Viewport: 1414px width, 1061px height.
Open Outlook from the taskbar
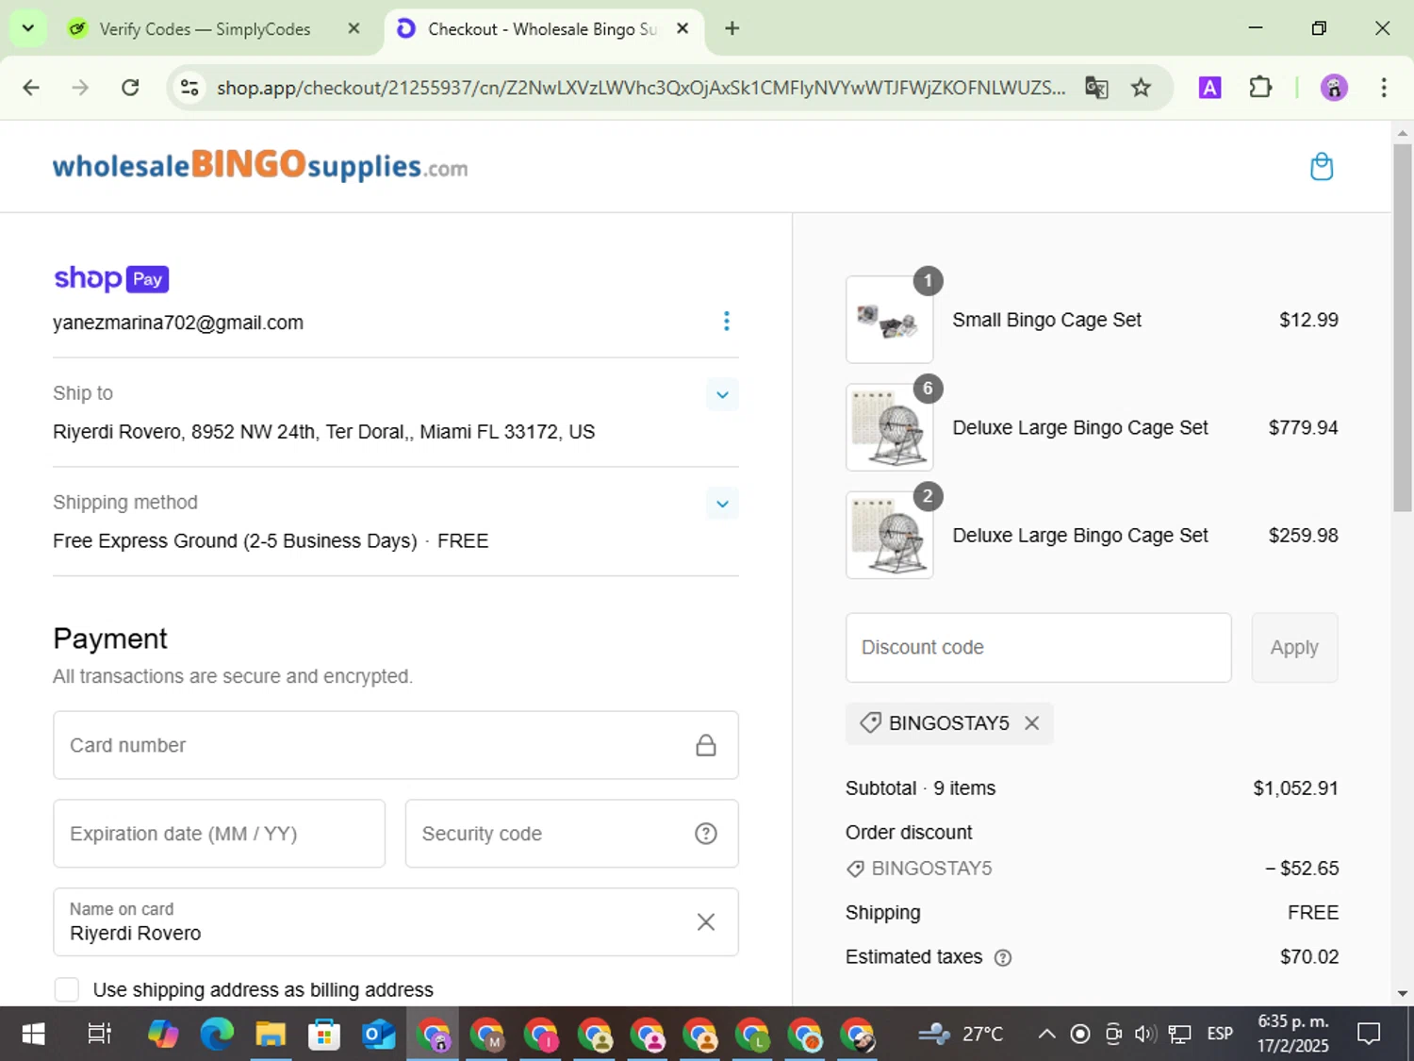[378, 1035]
